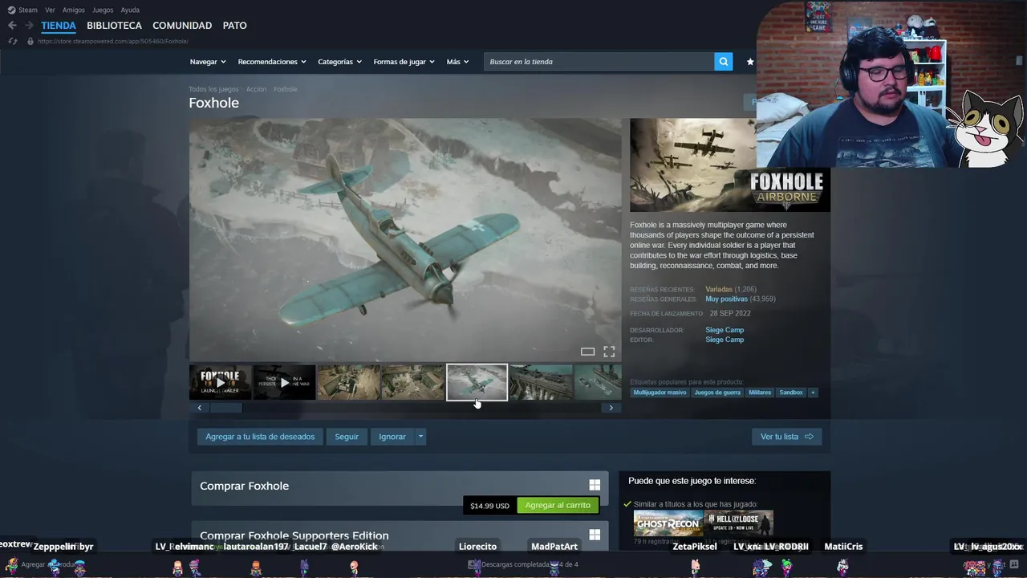Expand the Categorías dropdown

coord(339,62)
